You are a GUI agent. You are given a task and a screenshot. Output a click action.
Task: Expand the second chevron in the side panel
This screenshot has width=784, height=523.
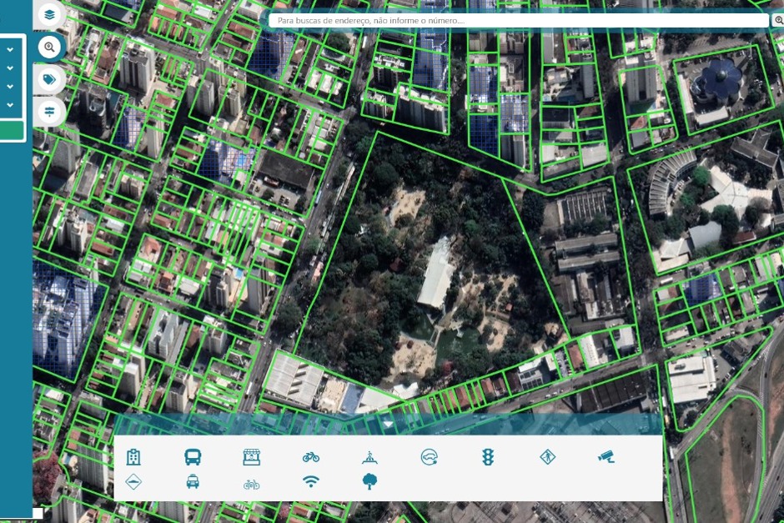10,68
